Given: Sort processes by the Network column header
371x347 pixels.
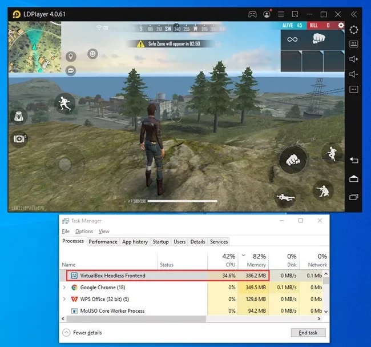Looking at the screenshot, I should point(314,260).
